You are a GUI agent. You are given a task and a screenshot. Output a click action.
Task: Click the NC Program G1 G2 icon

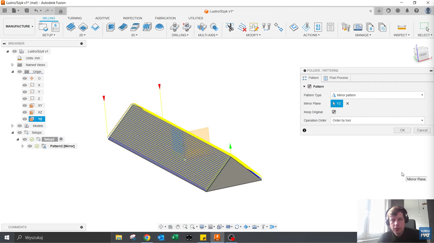(x=318, y=27)
